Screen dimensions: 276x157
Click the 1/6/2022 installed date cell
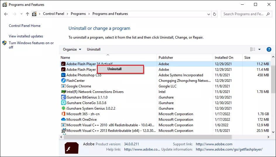pos(222,125)
